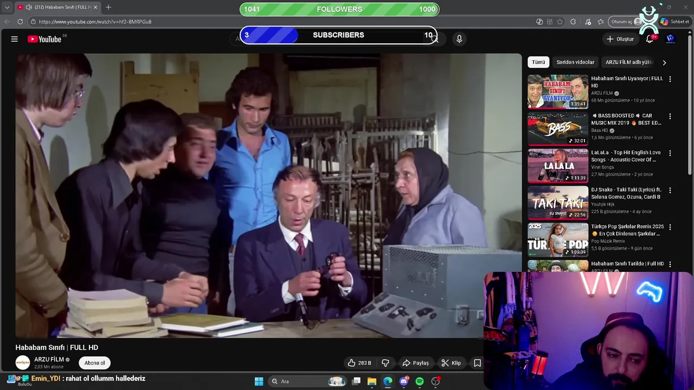View site info via lock icon
This screenshot has height=390, width=694.
(x=33, y=22)
